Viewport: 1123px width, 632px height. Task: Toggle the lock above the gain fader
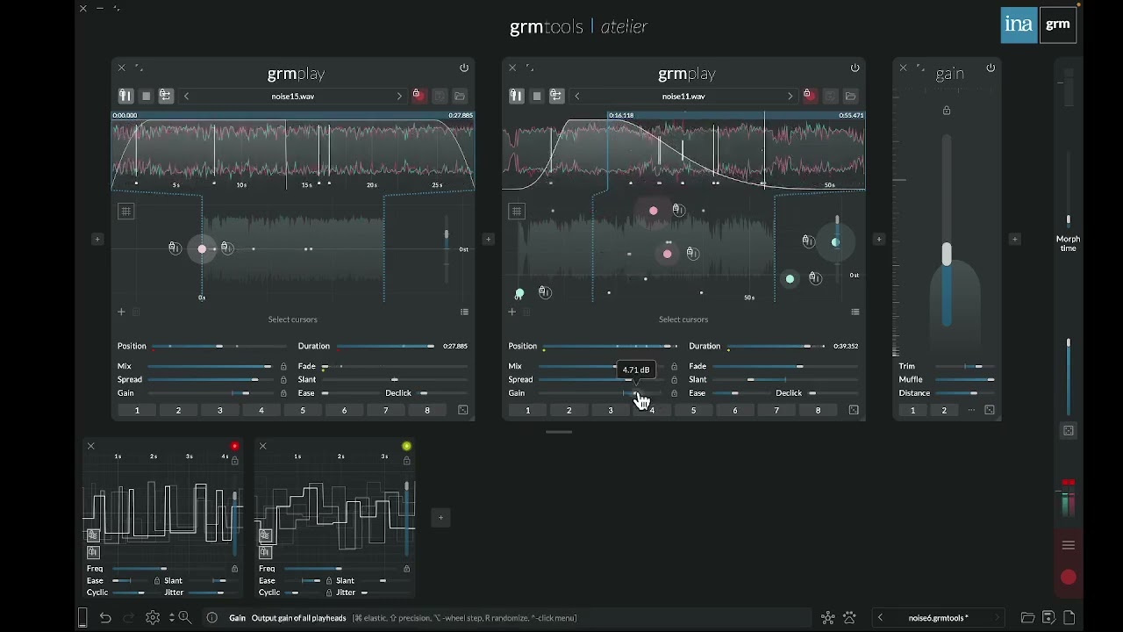pyautogui.click(x=947, y=111)
